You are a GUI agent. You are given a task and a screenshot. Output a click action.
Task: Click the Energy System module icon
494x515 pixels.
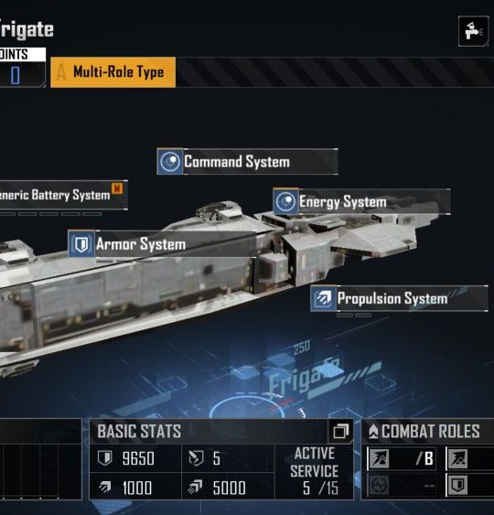pos(285,201)
